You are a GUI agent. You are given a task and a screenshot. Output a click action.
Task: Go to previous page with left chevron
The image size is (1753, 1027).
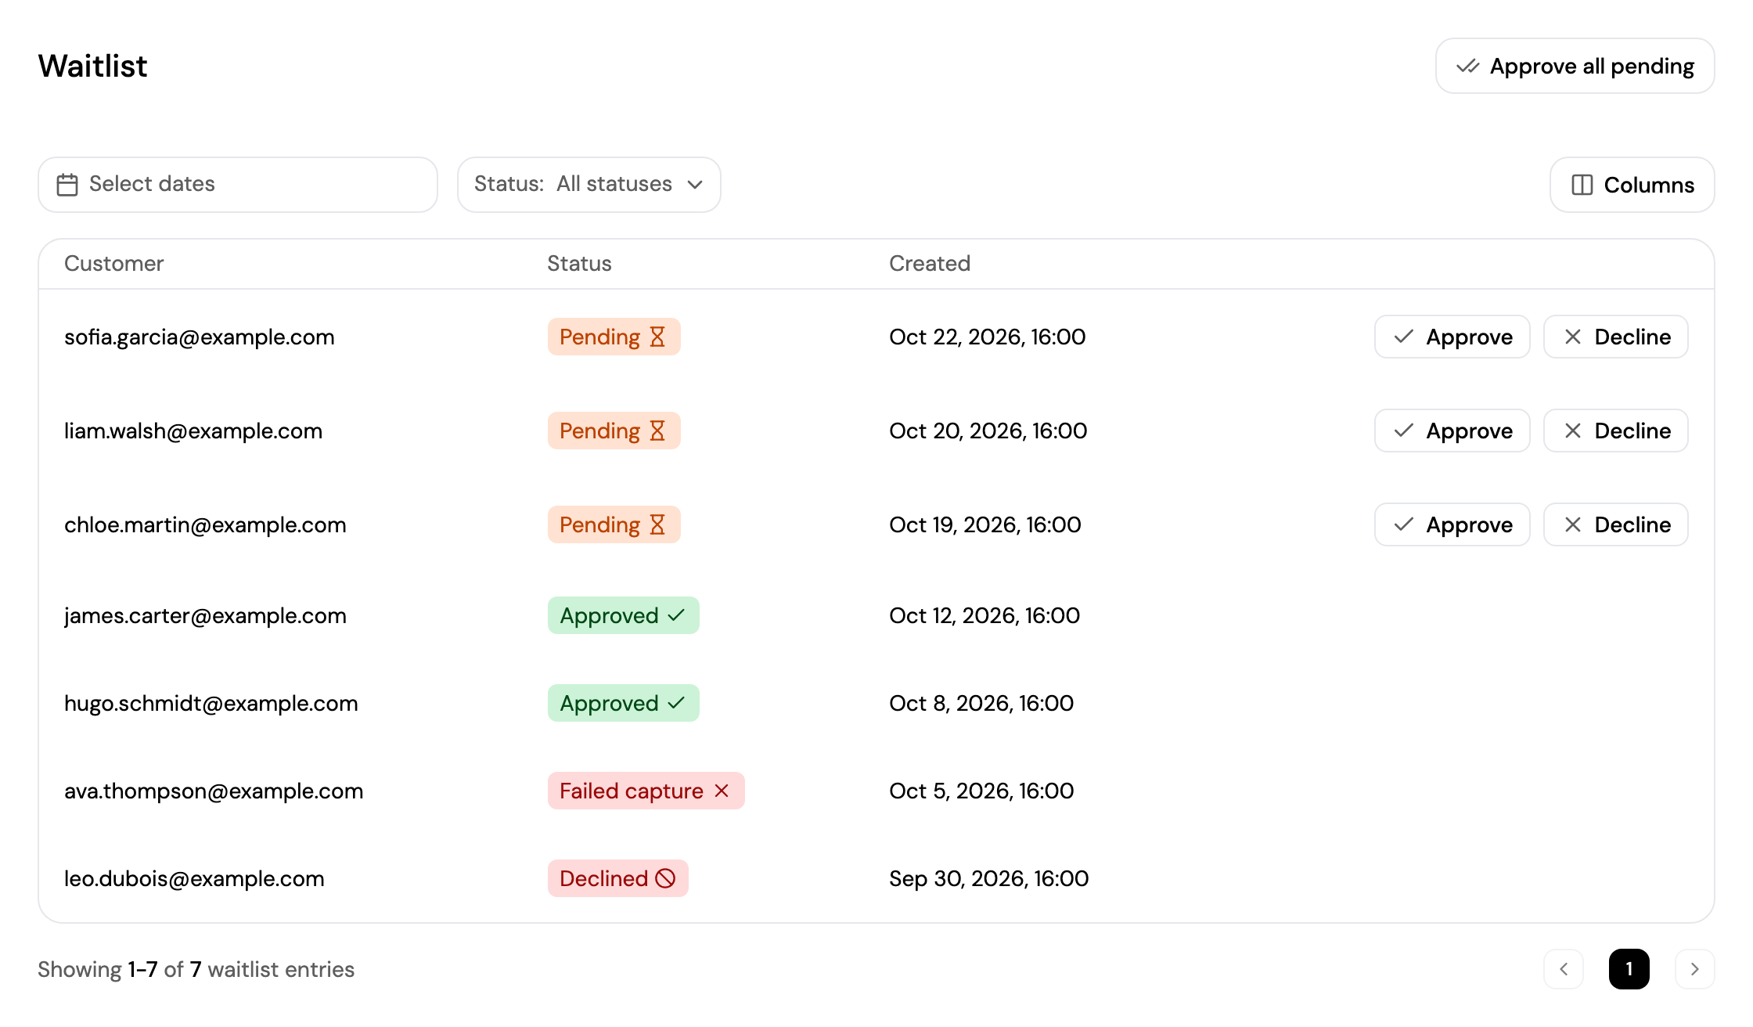point(1564,969)
